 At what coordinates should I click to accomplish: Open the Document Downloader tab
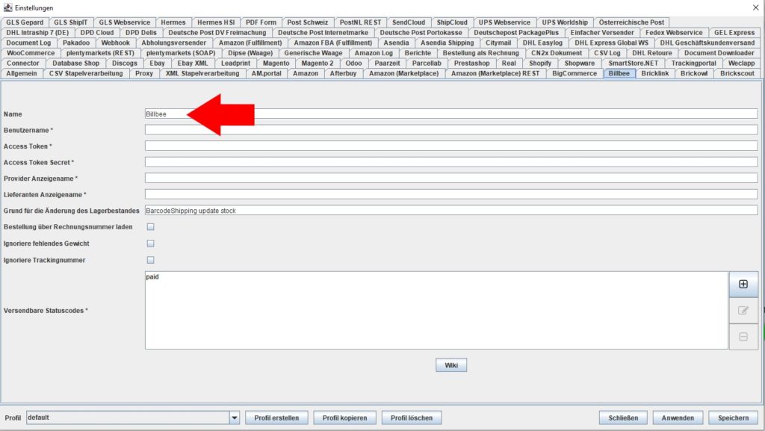coord(719,53)
